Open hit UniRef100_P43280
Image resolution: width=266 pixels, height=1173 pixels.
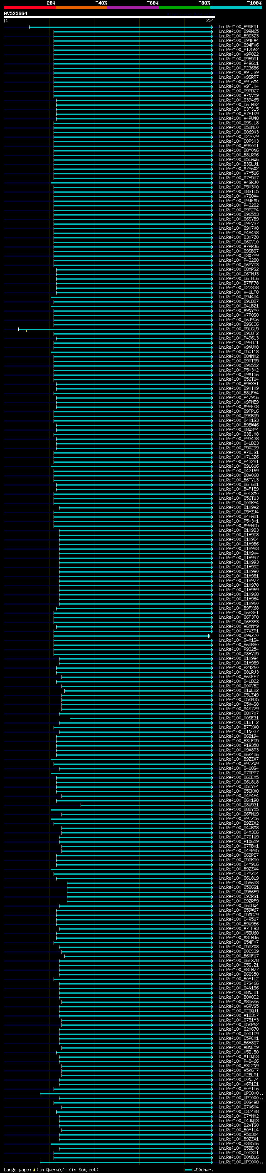pyautogui.click(x=239, y=260)
